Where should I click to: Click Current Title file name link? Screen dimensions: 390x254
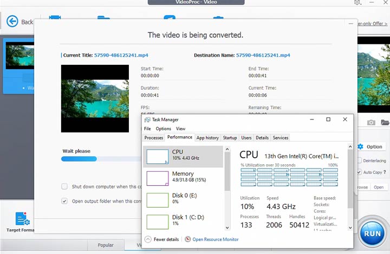tap(121, 55)
